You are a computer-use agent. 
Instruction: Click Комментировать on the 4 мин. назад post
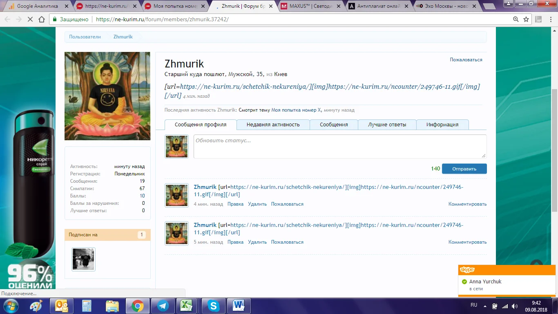(467, 204)
